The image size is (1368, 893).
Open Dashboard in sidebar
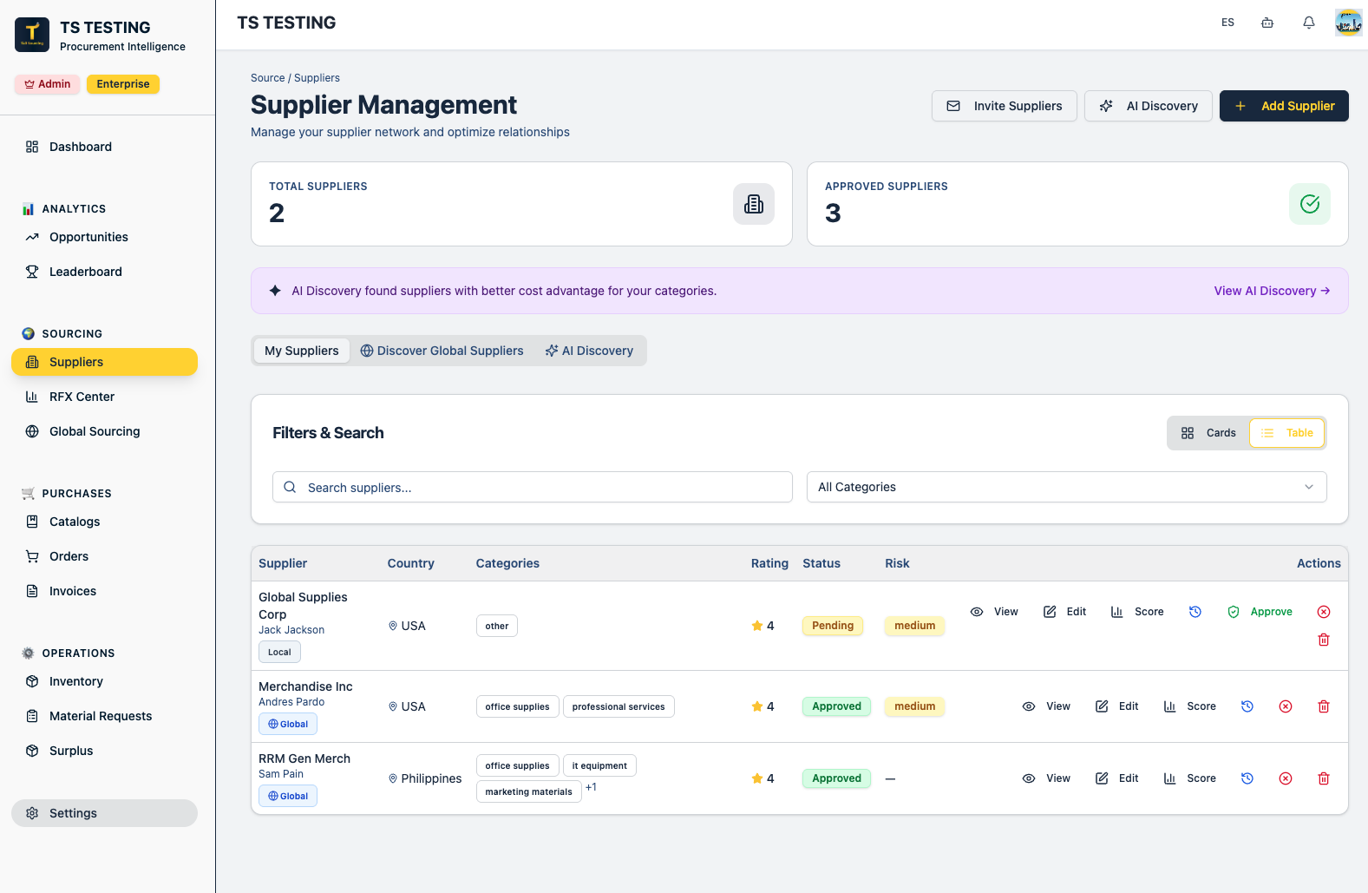pos(104,147)
